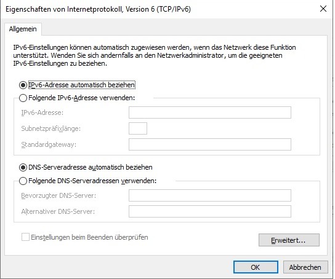This screenshot has width=335, height=279.
Task: Select "DNS-Serveradresse automatisch beziehen" radio button
Action: pos(23,167)
